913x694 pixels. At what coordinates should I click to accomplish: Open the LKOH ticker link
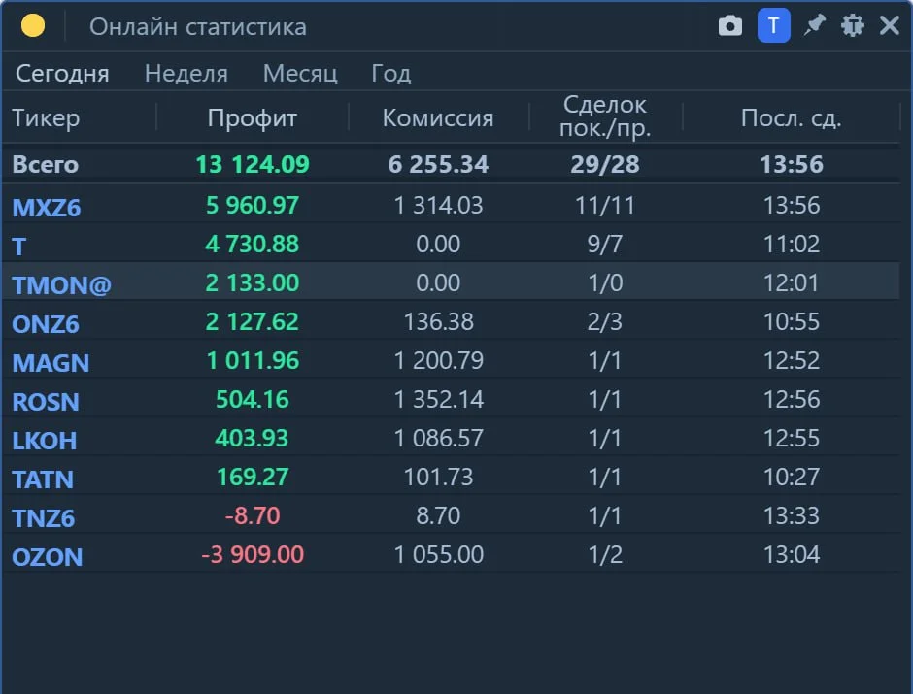[x=45, y=441]
